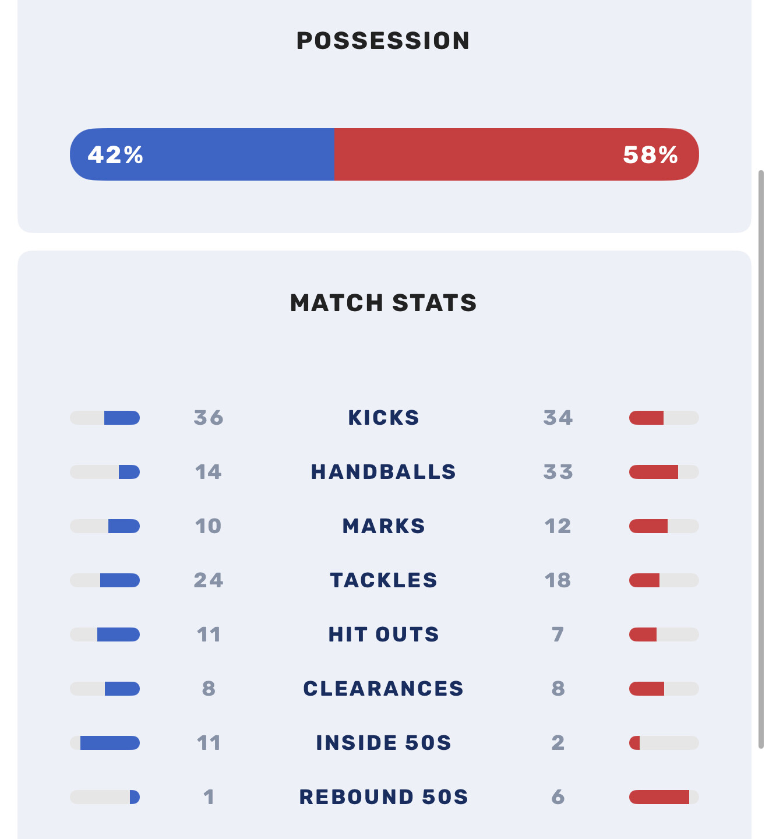Tap the HIT OUTS stat label
Viewport: 769px width, 839px height.
coord(383,634)
